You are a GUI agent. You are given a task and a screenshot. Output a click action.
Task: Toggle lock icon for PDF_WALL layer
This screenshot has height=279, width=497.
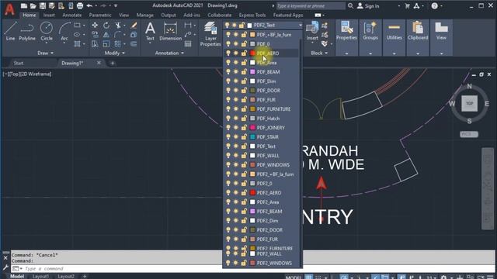tap(244, 155)
